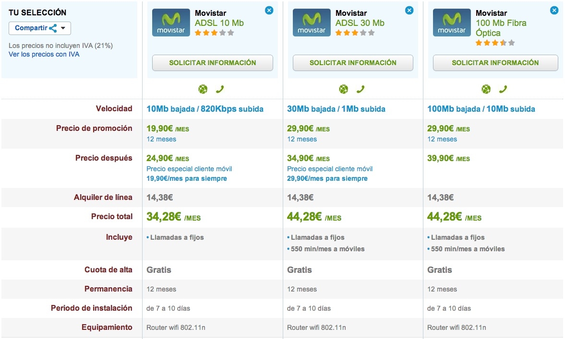Click '10Mb bajada / 820Kbps subida' speed text

(204, 109)
